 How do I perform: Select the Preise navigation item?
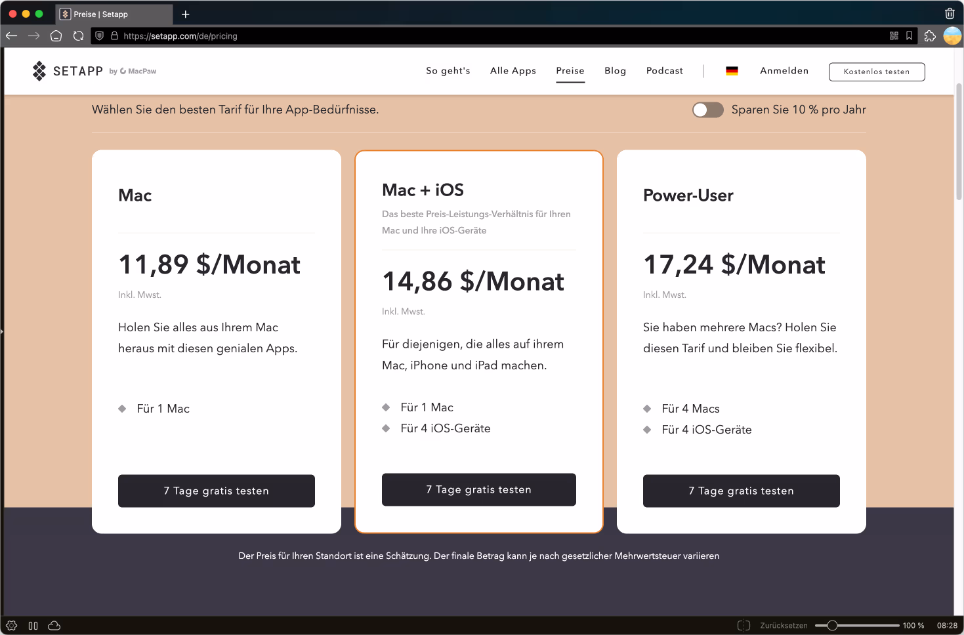tap(570, 71)
